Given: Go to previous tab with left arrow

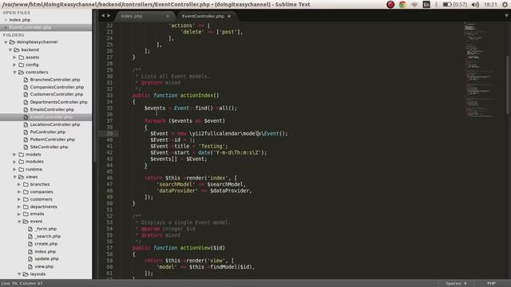Looking at the screenshot, I should (103, 16).
